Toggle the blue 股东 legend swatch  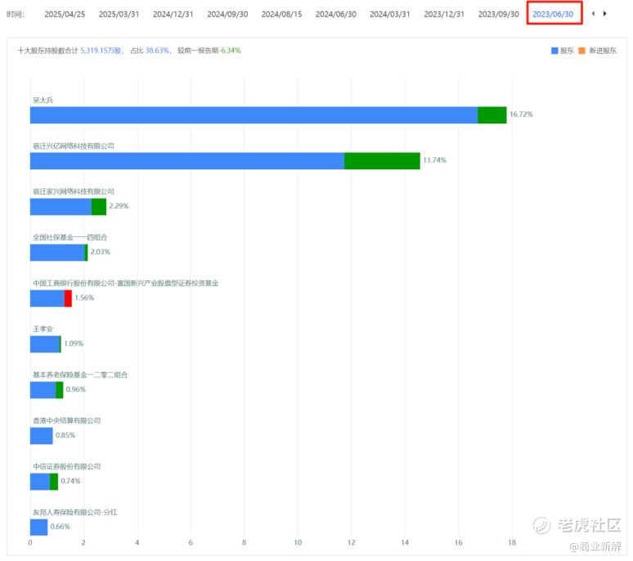[x=554, y=51]
